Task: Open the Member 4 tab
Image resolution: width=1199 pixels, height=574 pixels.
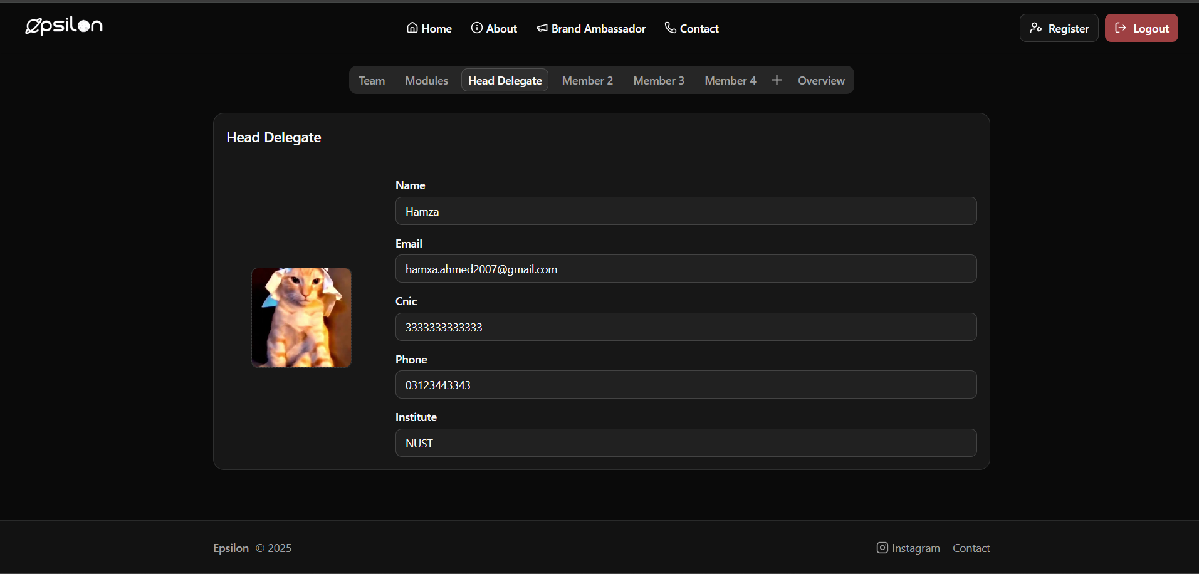Action: (730, 80)
